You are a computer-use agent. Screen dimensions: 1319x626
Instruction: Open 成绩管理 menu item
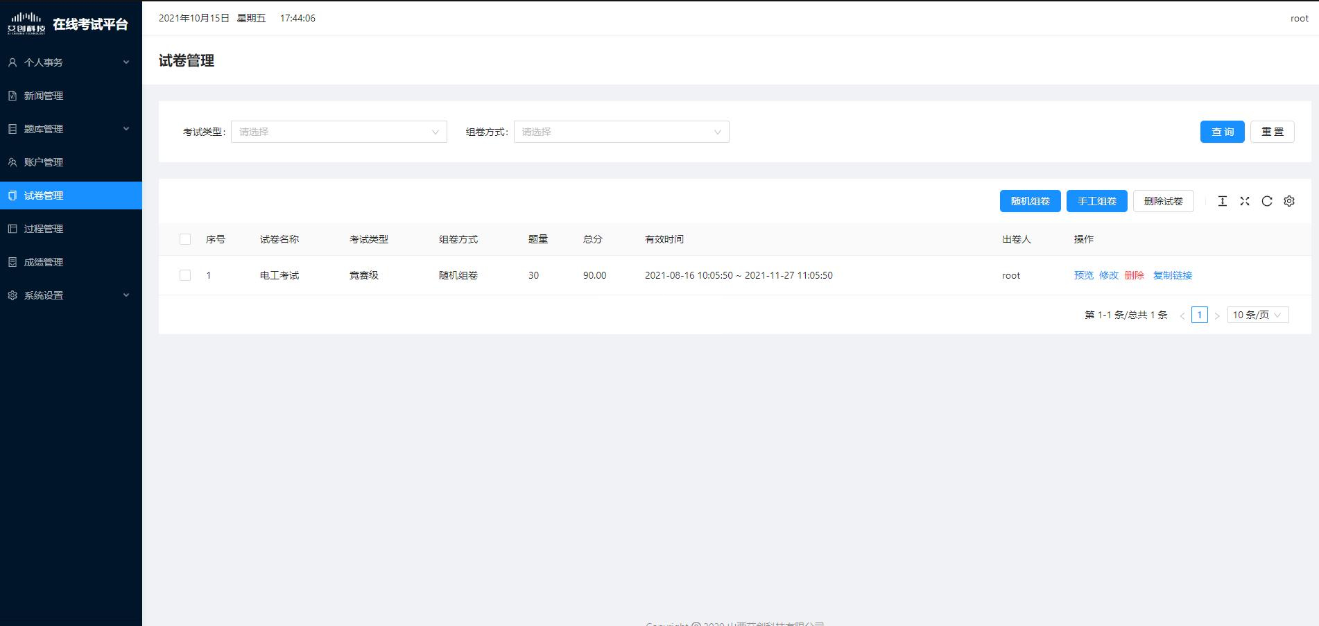tap(71, 262)
